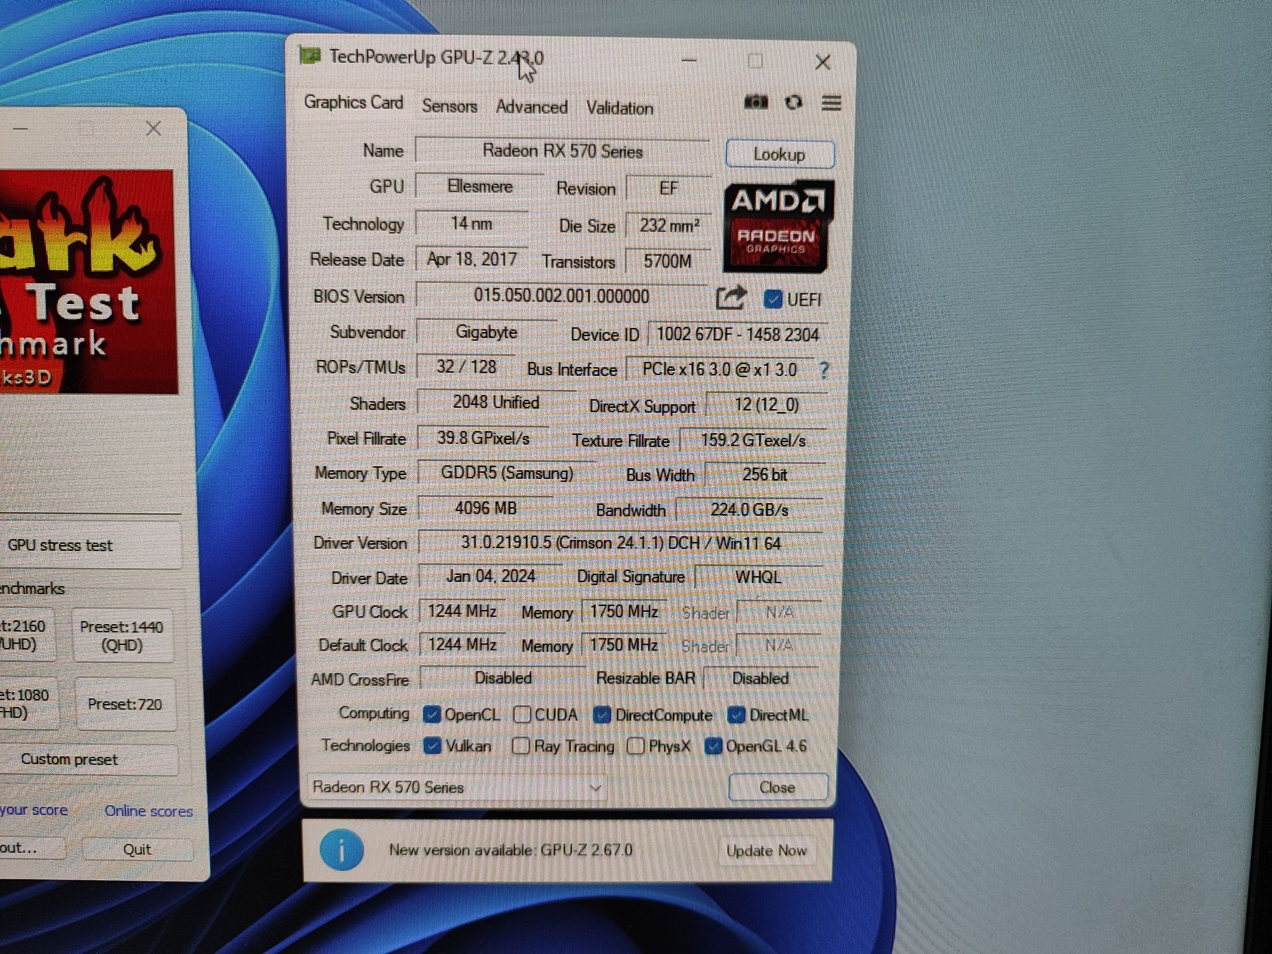Screen dimensions: 1272x954
Task: Click the FurMark burn-in test banner
Action: click(x=88, y=282)
